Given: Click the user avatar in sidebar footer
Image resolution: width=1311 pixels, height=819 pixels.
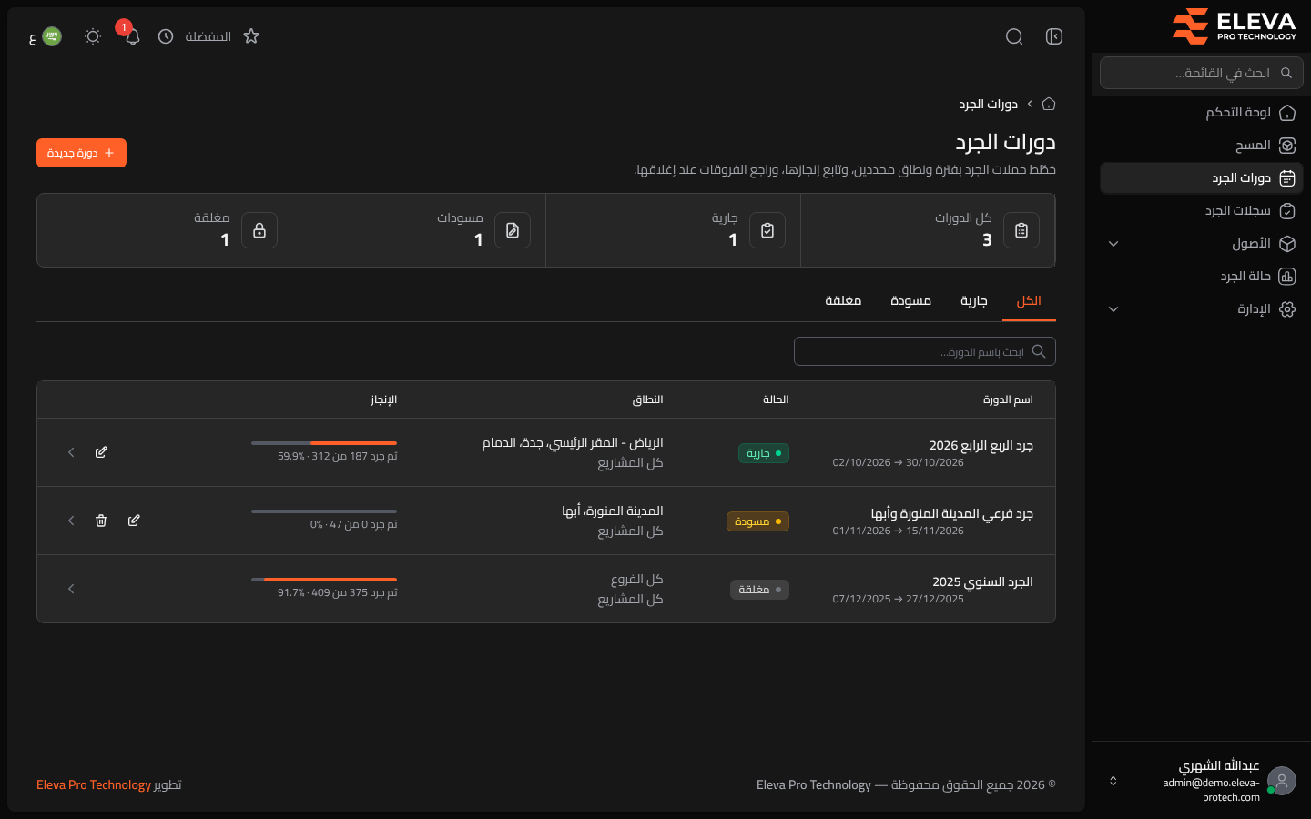Looking at the screenshot, I should click(x=1282, y=781).
